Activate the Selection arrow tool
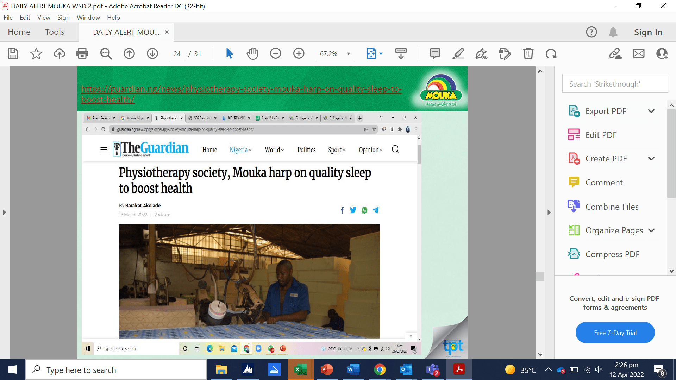Image resolution: width=676 pixels, height=380 pixels. (x=229, y=53)
